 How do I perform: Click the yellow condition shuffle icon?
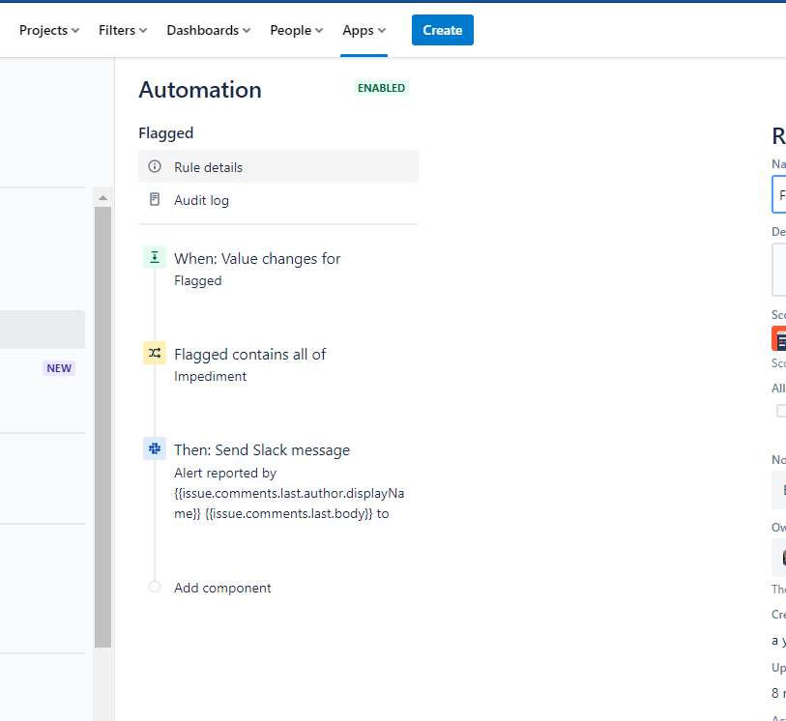coord(155,353)
